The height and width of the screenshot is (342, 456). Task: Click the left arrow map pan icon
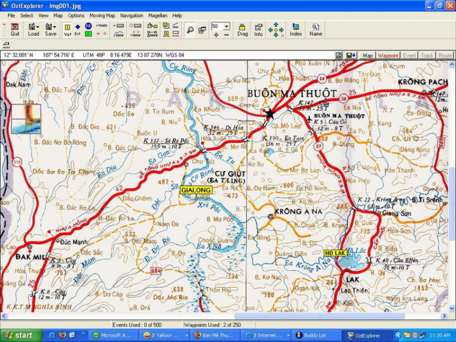[x=270, y=30]
